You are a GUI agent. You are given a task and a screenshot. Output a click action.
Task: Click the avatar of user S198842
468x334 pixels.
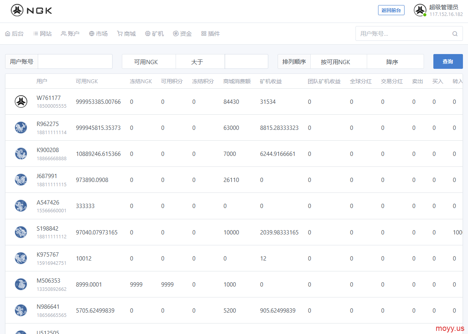21,232
